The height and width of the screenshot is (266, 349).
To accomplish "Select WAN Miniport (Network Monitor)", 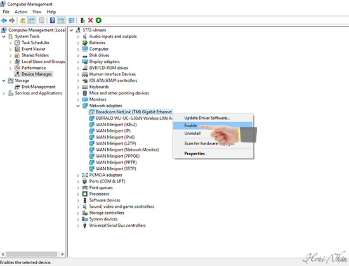I will coord(128,149).
